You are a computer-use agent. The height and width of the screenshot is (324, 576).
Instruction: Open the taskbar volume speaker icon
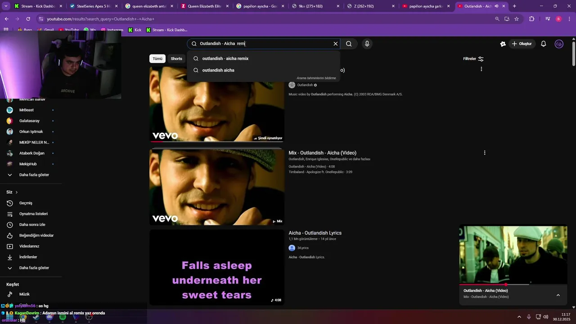545,317
